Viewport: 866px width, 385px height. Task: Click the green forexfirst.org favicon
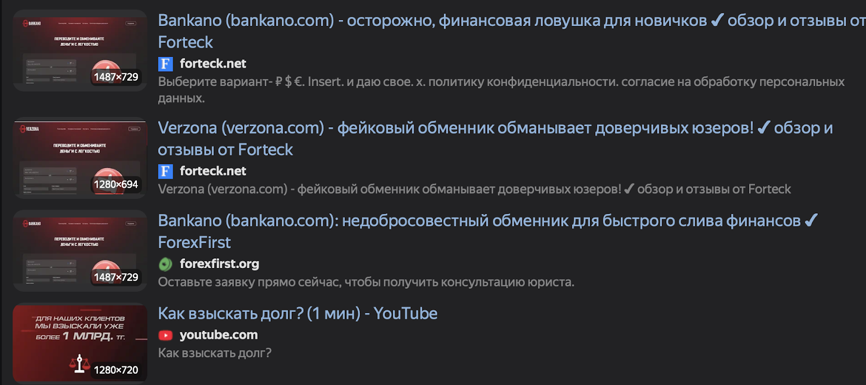tap(165, 264)
